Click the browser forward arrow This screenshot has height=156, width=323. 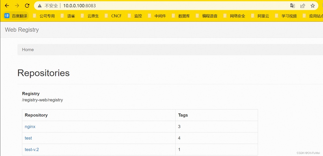[17, 6]
